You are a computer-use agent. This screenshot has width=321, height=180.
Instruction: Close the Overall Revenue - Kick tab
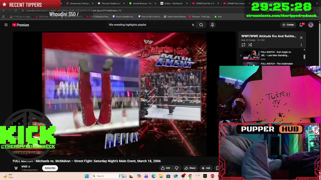coord(155,3)
